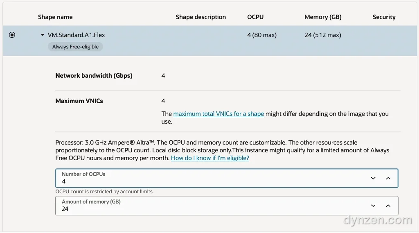Viewport: 419px width, 233px height.
Task: Decrease the Amount of memory (GB) value
Action: pos(373,206)
